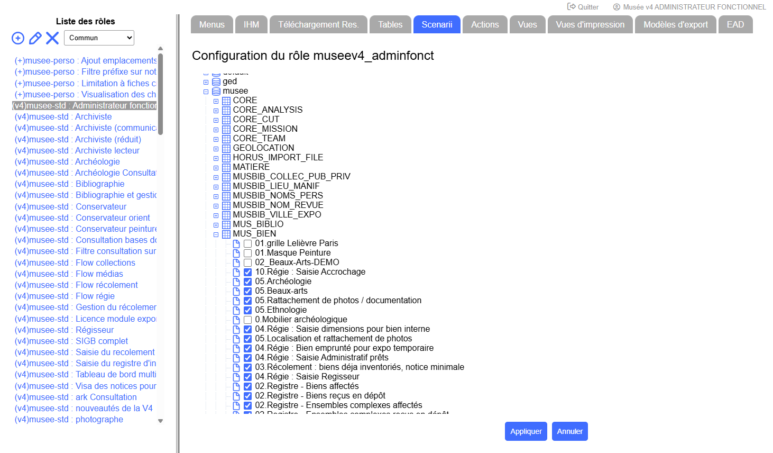This screenshot has height=453, width=773.
Task: Click the delete role X icon
Action: coord(52,38)
